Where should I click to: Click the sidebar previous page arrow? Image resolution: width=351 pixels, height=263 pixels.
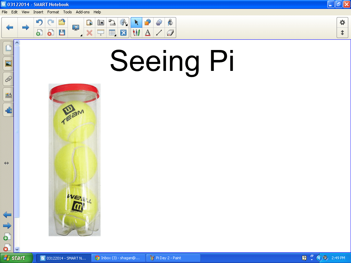(7, 215)
